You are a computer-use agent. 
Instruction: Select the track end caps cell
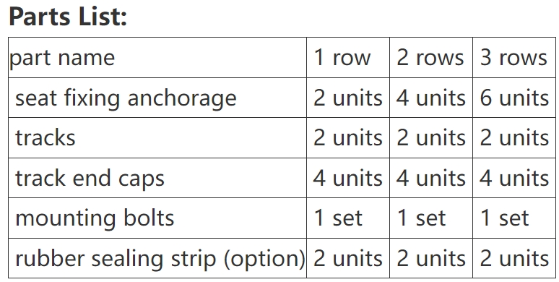pos(157,178)
